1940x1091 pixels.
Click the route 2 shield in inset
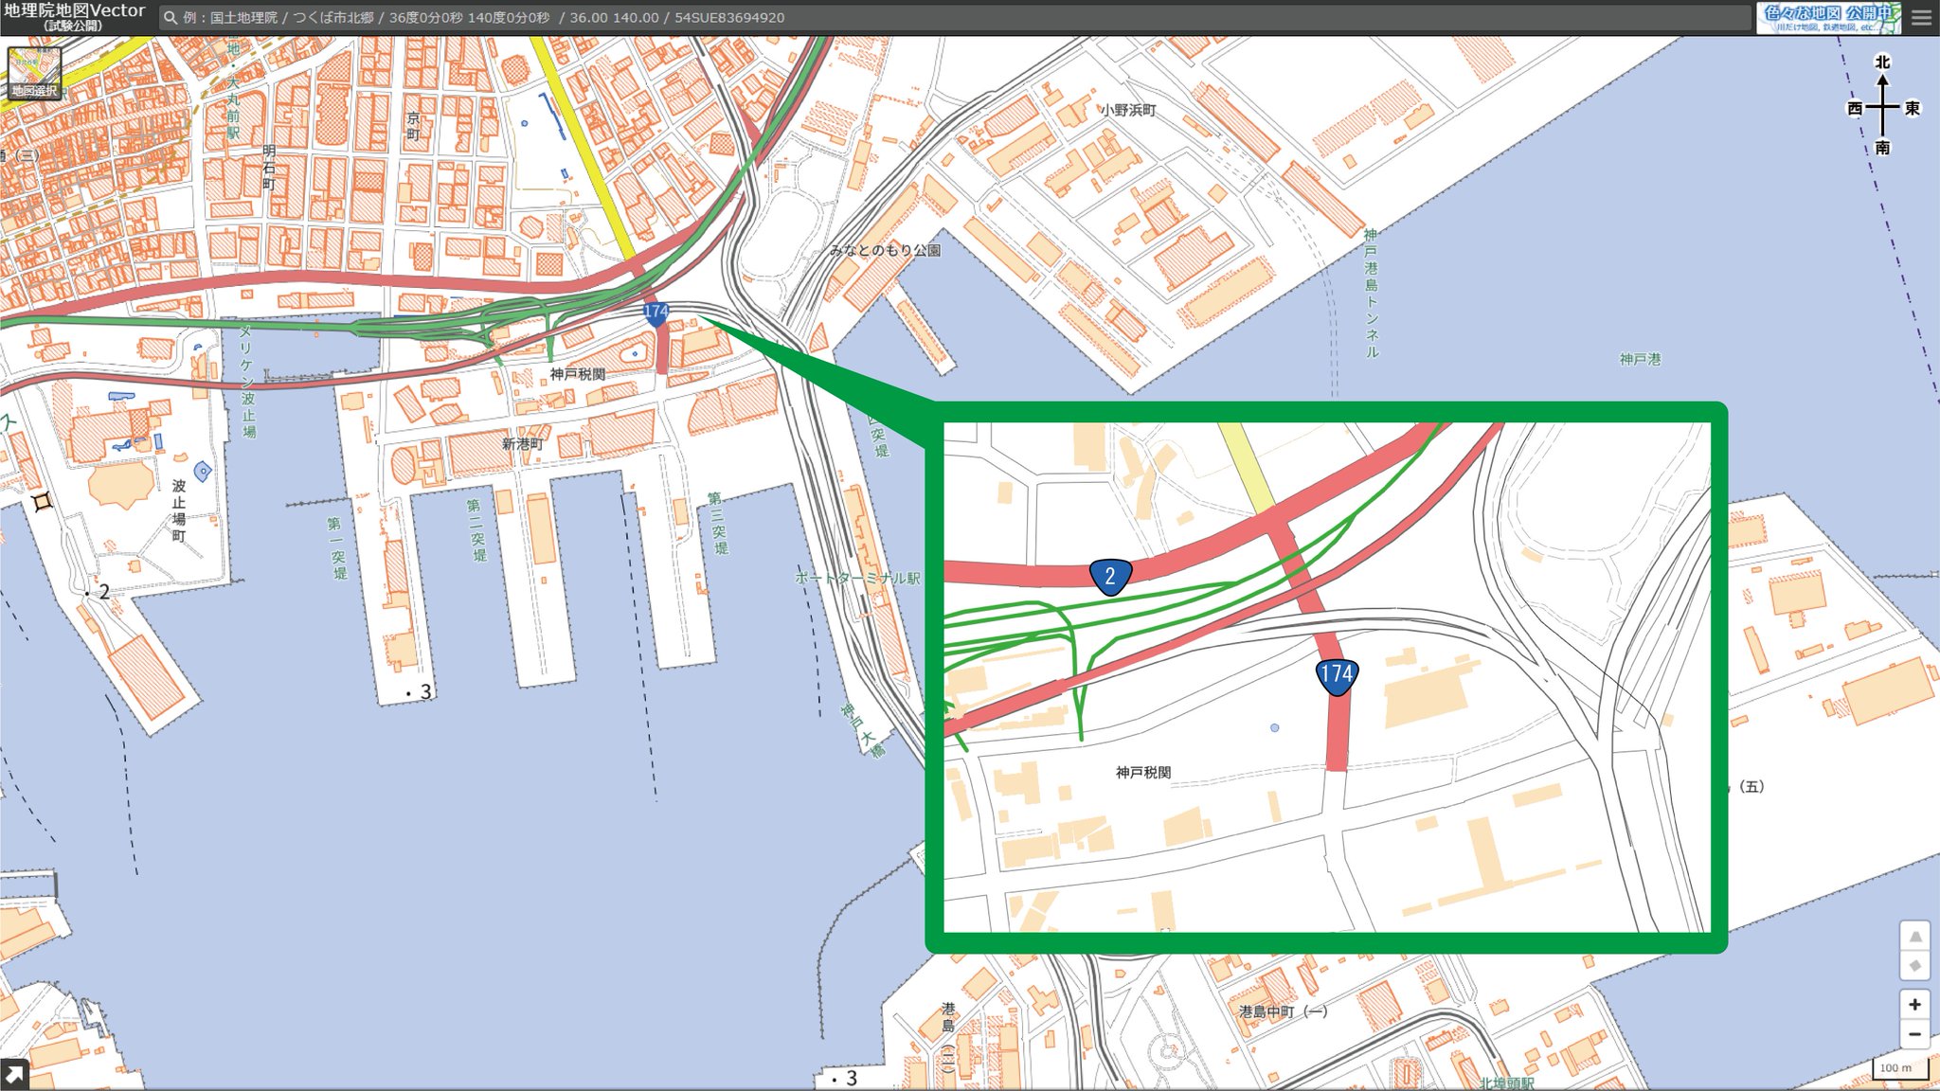point(1110,576)
